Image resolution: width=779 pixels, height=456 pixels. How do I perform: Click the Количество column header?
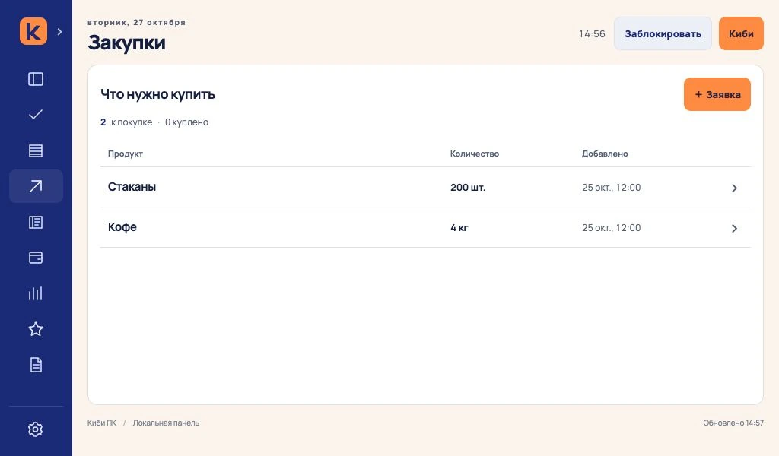(475, 154)
